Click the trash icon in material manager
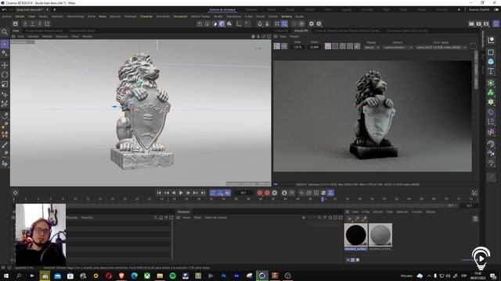The height and width of the screenshot is (281, 501). [475, 219]
